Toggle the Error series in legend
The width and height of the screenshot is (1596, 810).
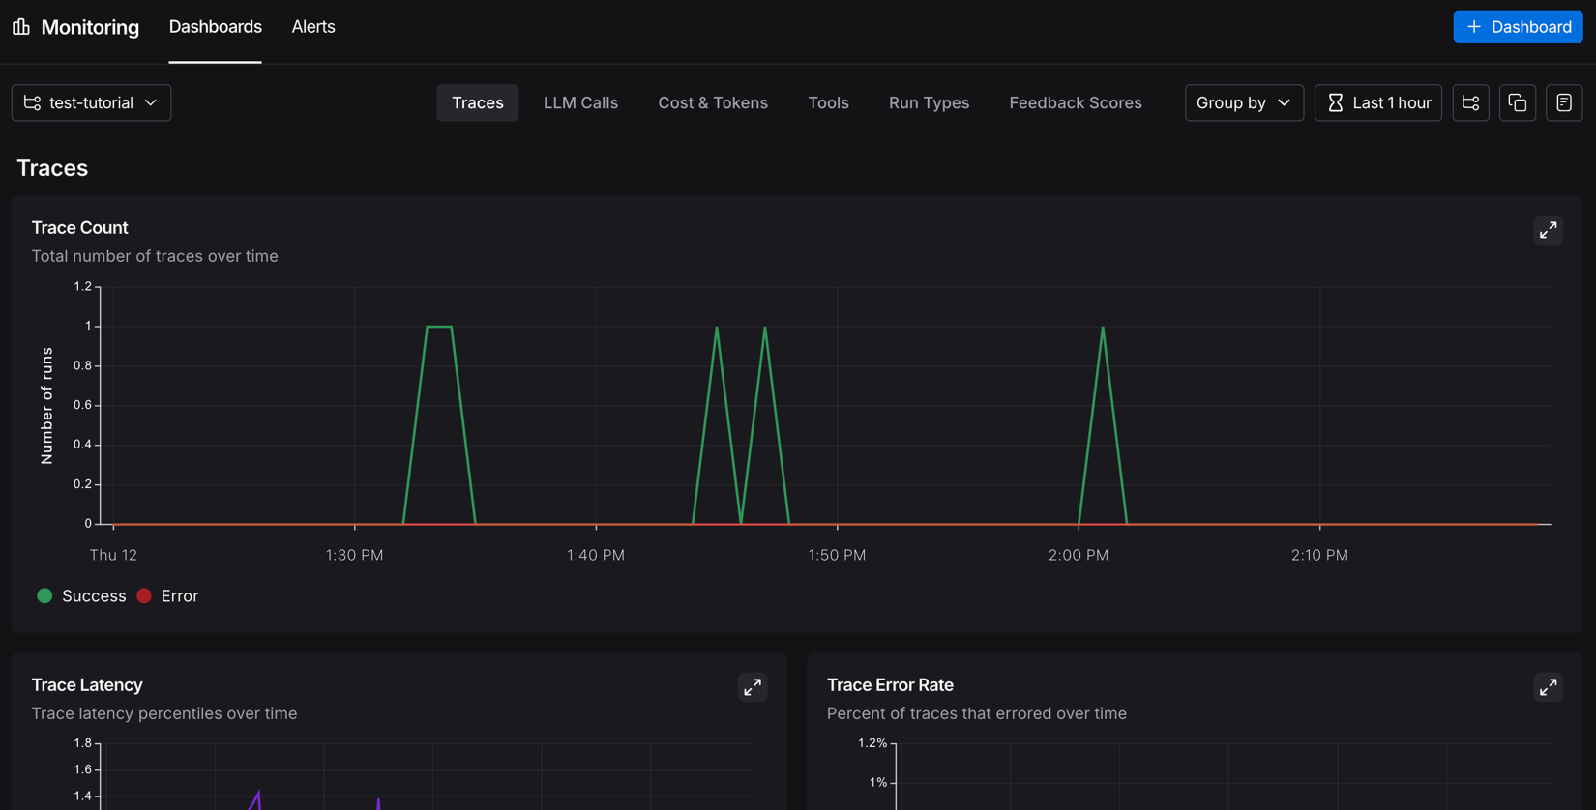(x=167, y=596)
